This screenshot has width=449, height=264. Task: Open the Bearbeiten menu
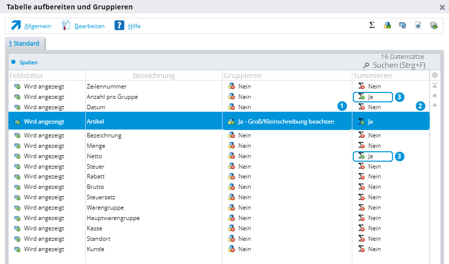[x=90, y=26]
